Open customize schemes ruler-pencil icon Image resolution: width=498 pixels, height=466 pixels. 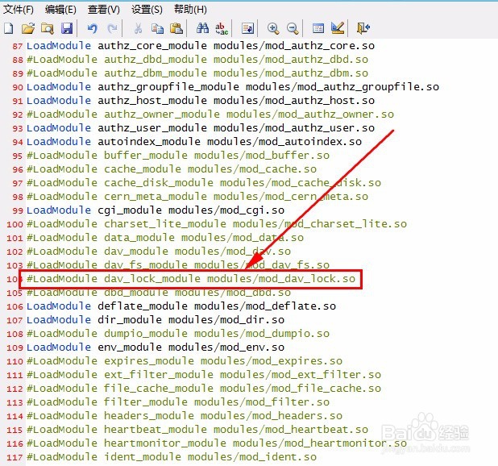tap(338, 28)
